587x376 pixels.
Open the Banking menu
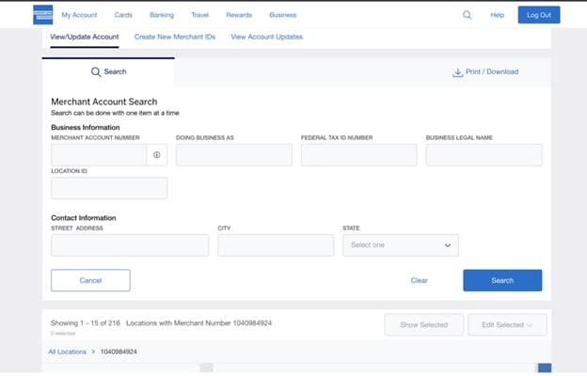point(162,15)
